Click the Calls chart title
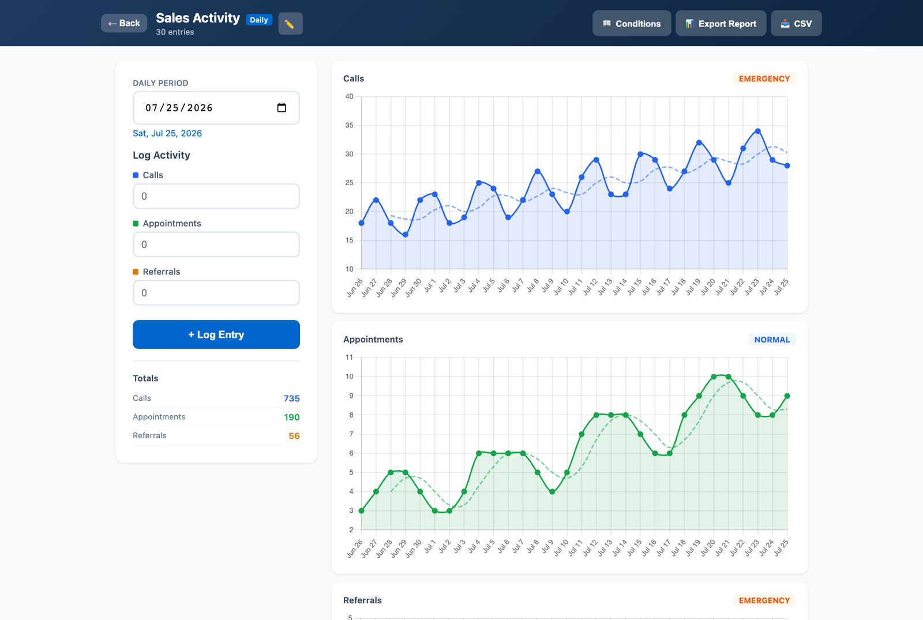923x620 pixels. click(354, 78)
